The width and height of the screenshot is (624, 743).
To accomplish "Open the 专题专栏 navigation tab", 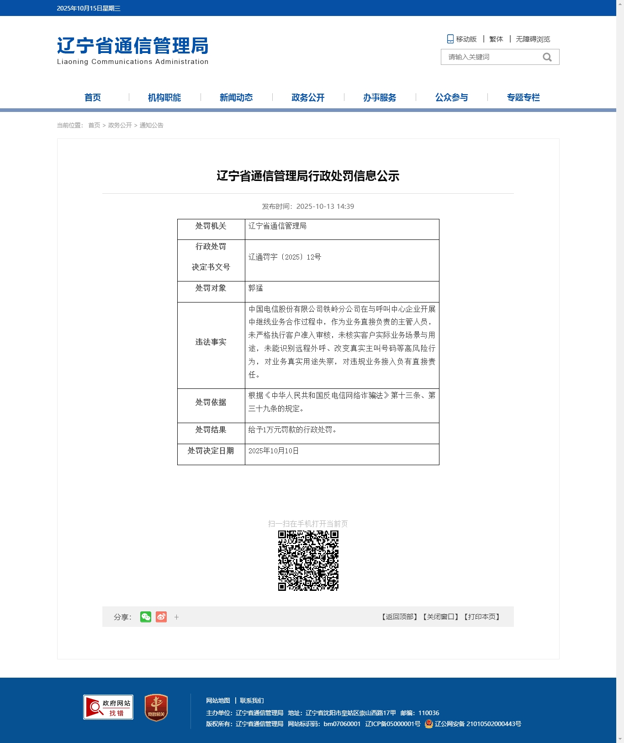I will [523, 97].
